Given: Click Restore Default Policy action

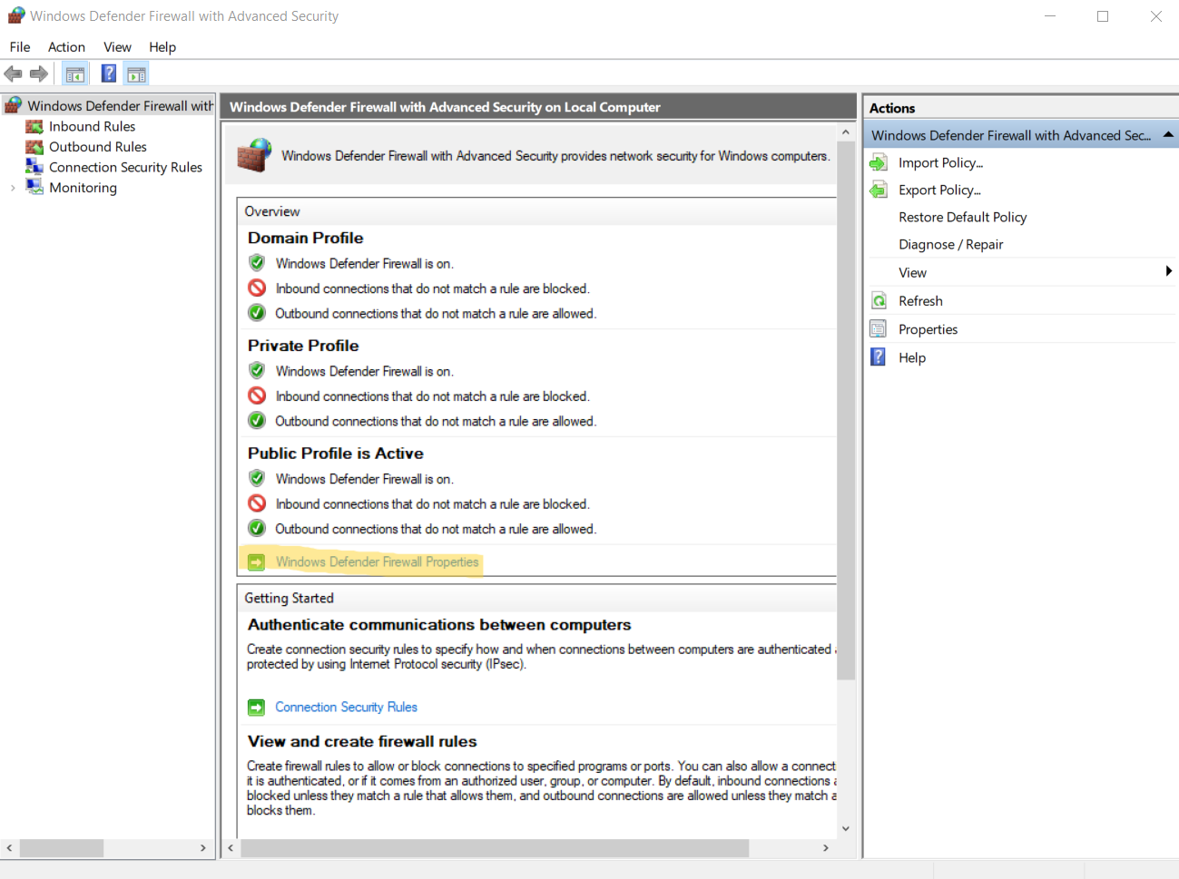Looking at the screenshot, I should click(962, 218).
